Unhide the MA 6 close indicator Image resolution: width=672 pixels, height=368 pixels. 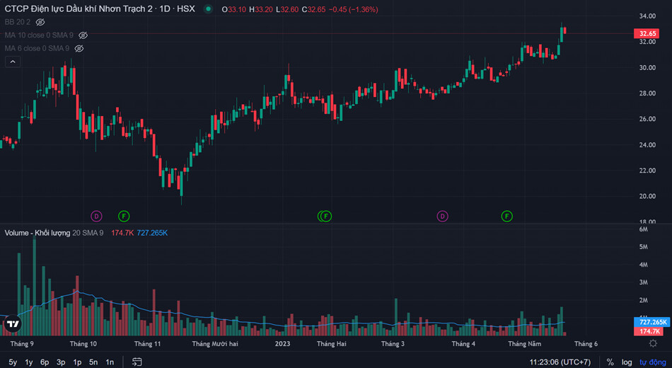coord(79,48)
